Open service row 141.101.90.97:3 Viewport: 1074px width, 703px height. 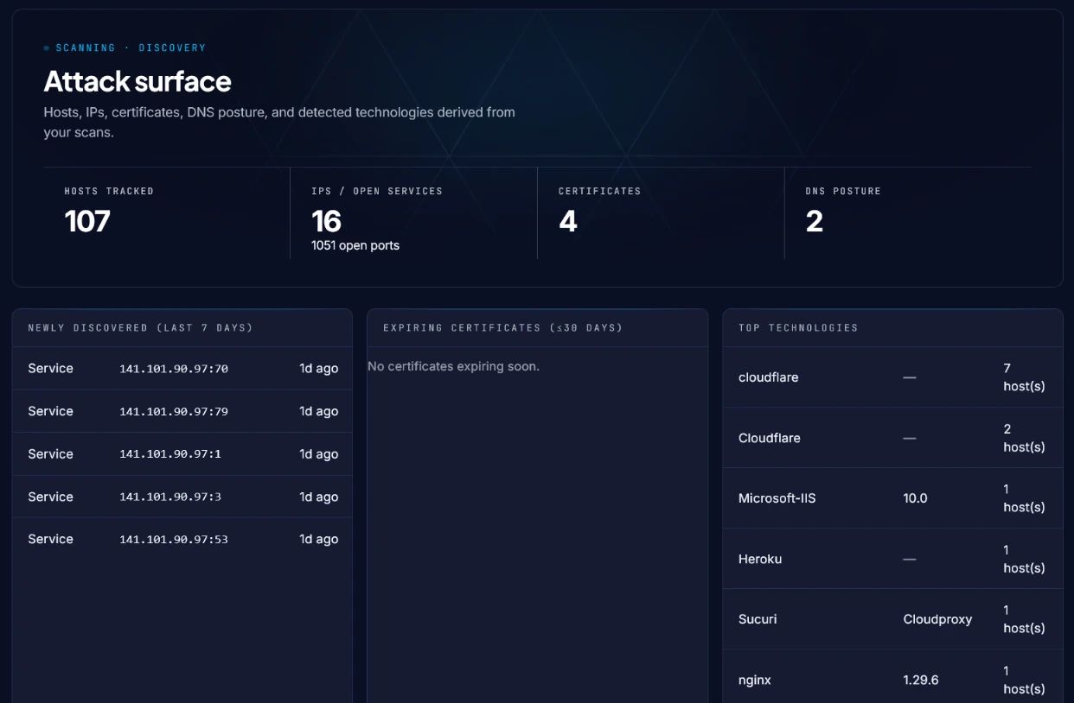click(x=182, y=497)
